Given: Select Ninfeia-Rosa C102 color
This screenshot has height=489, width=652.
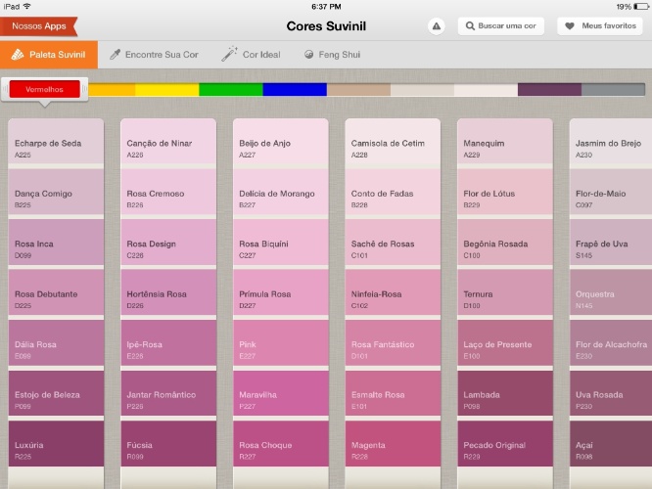Looking at the screenshot, I should click(x=393, y=292).
